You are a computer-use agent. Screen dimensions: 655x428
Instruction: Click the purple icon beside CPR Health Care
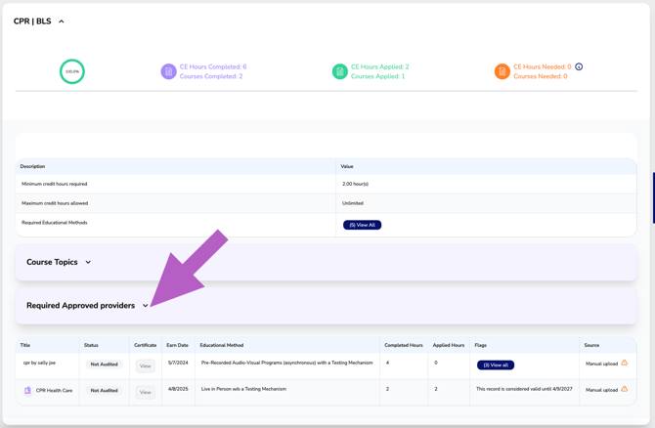pyautogui.click(x=27, y=390)
